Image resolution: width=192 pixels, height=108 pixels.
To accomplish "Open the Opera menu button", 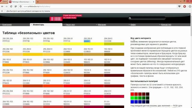I will [x=4, y=1].
